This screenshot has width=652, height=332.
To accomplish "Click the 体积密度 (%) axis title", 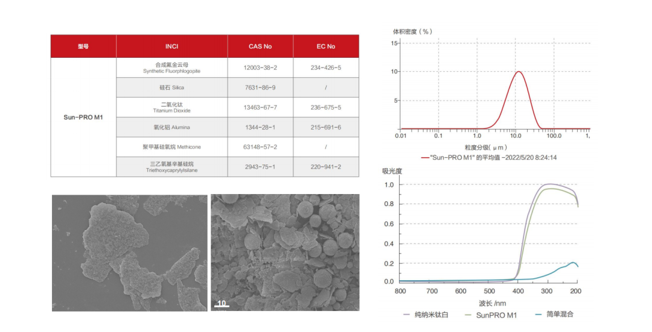I will click(x=412, y=31).
